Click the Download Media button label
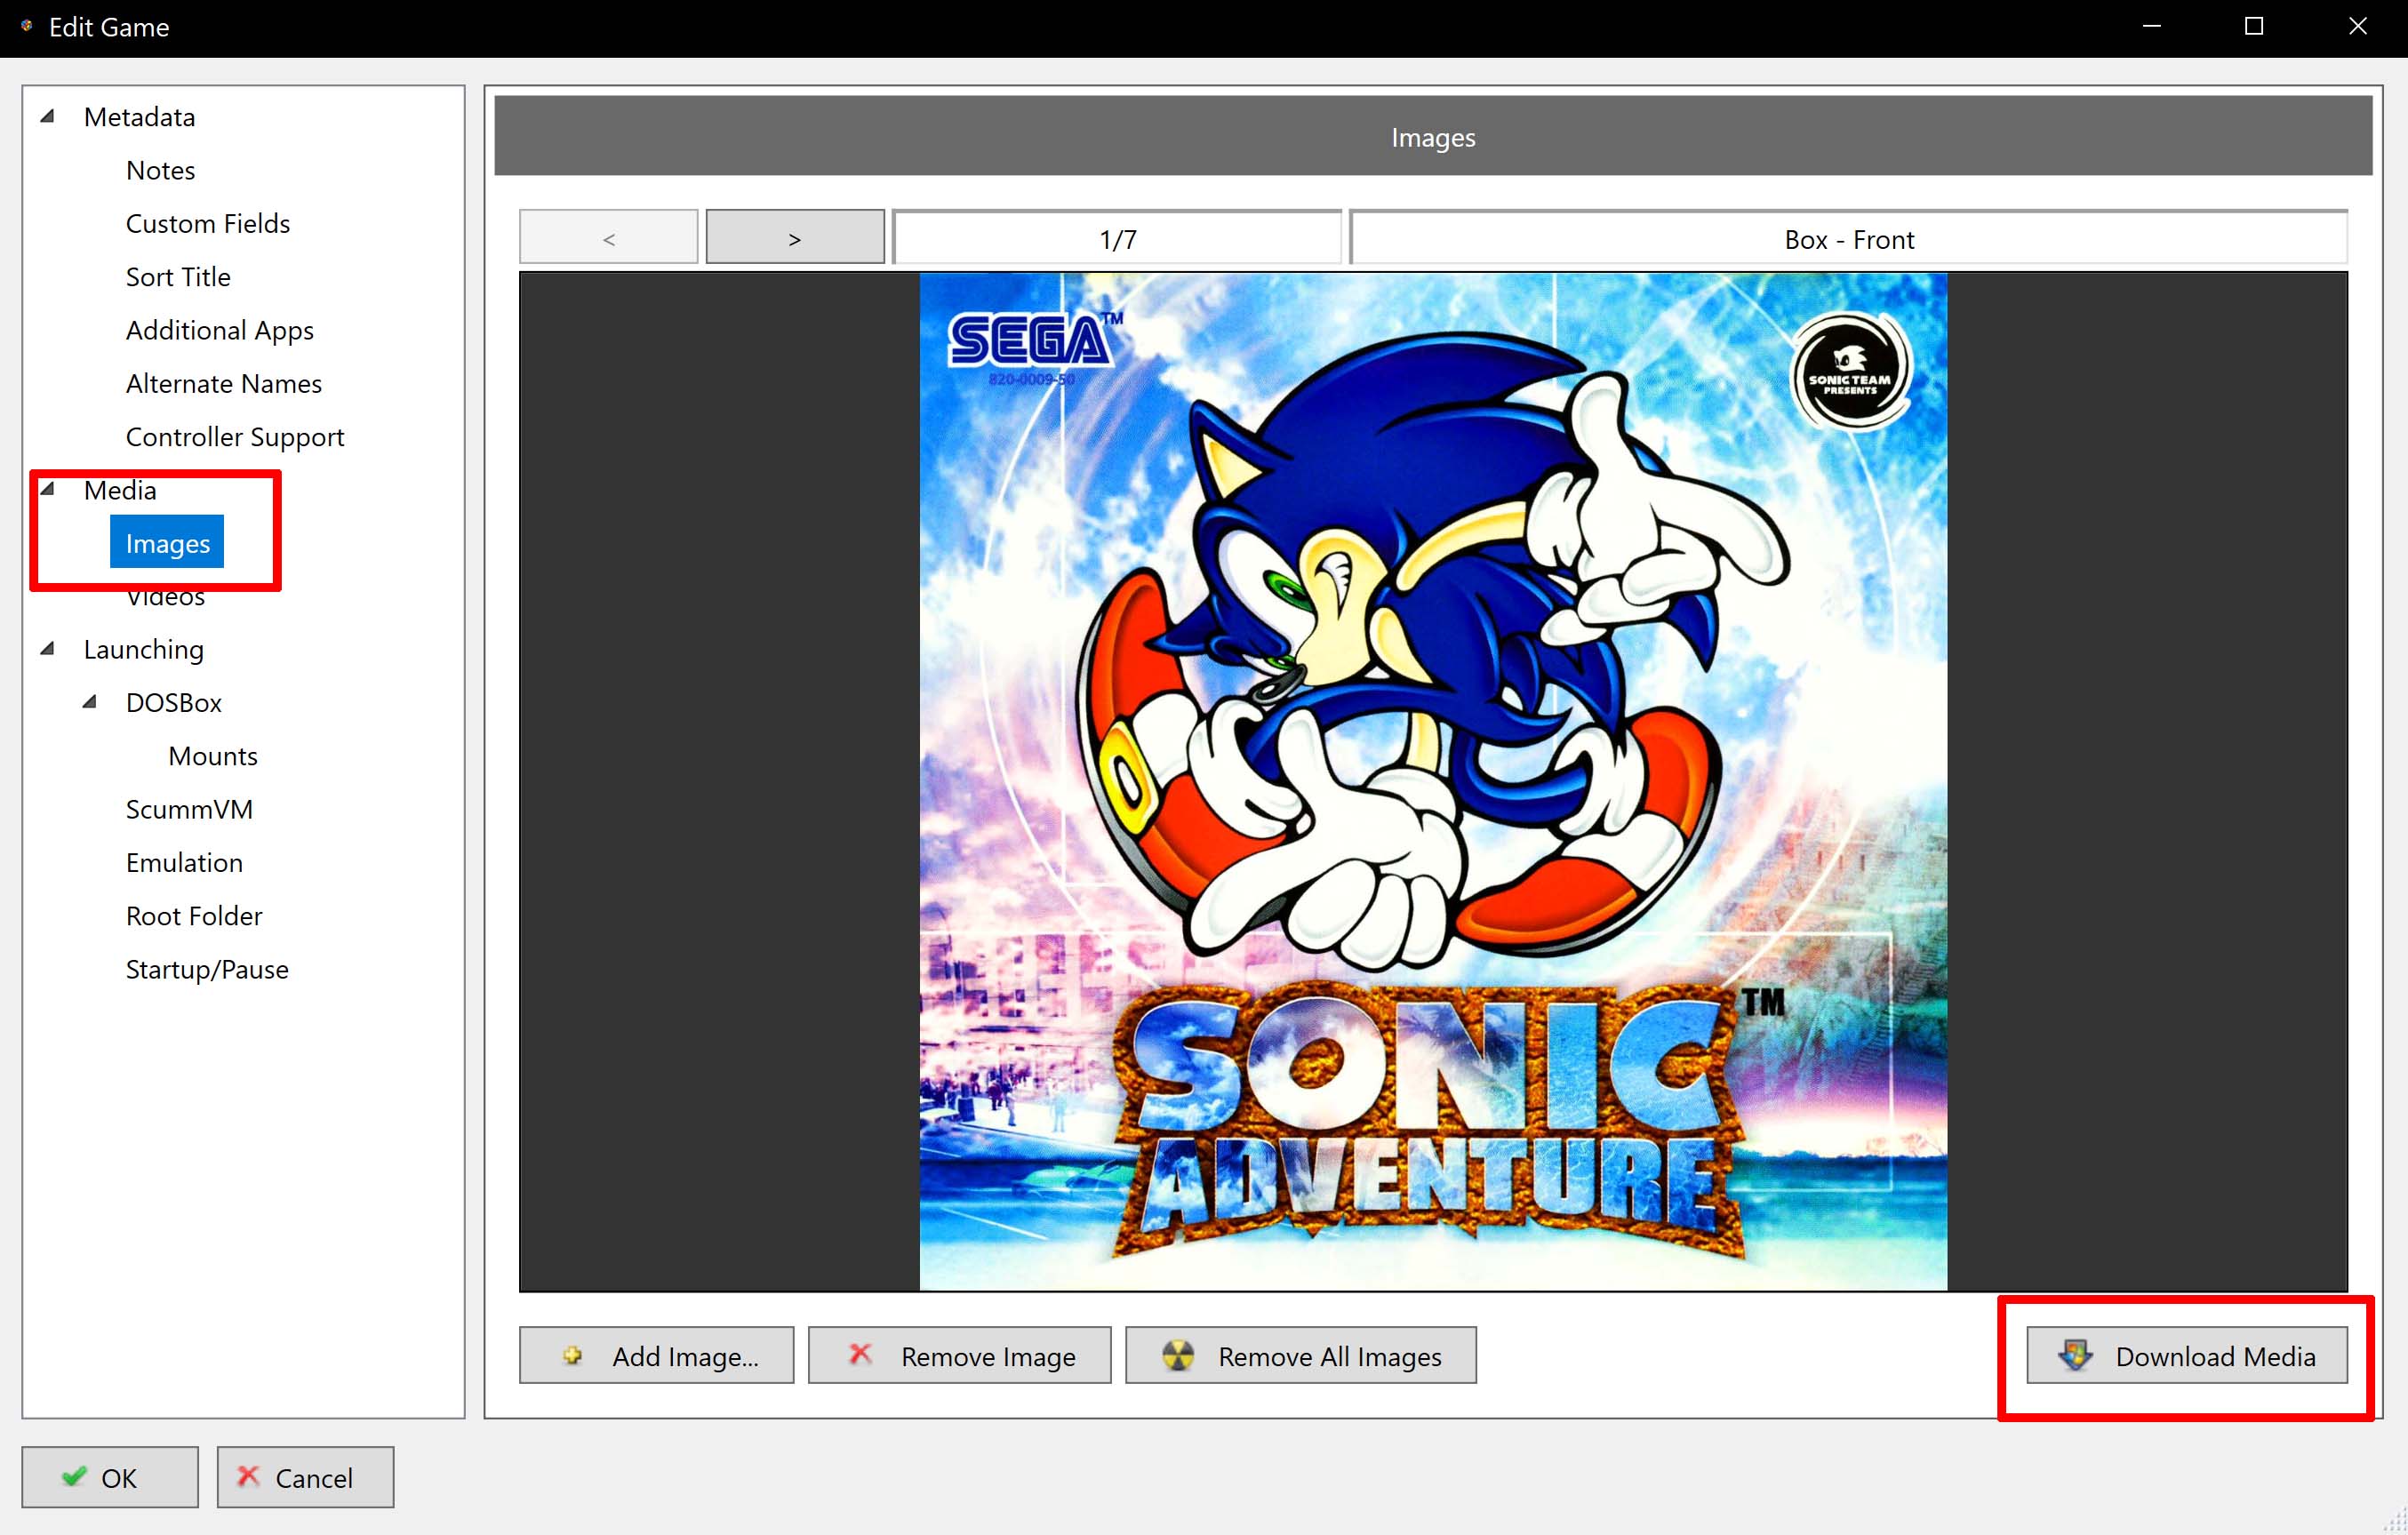The height and width of the screenshot is (1535, 2408). coord(2215,1356)
